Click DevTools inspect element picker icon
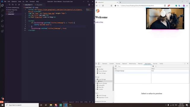 point(96,64)
